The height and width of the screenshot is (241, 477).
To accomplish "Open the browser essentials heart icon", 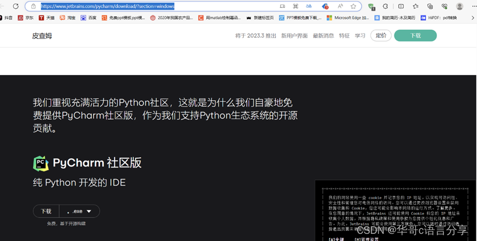I will (x=444, y=6).
